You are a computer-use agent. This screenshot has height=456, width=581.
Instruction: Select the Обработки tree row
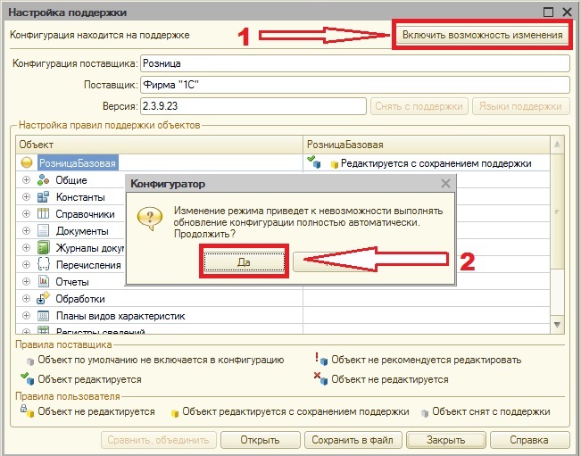160,298
